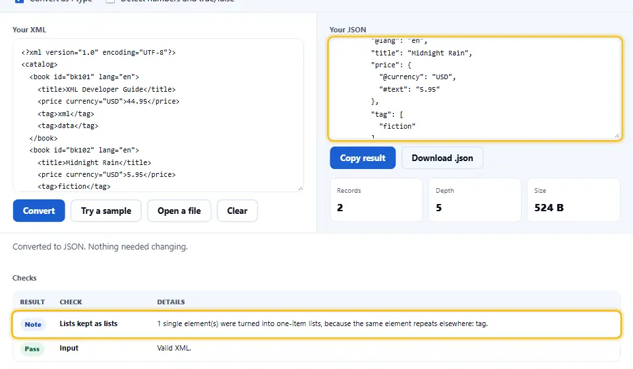This screenshot has width=633, height=369.
Task: Click the "@currency": "USD" JSON line
Action: [417, 77]
